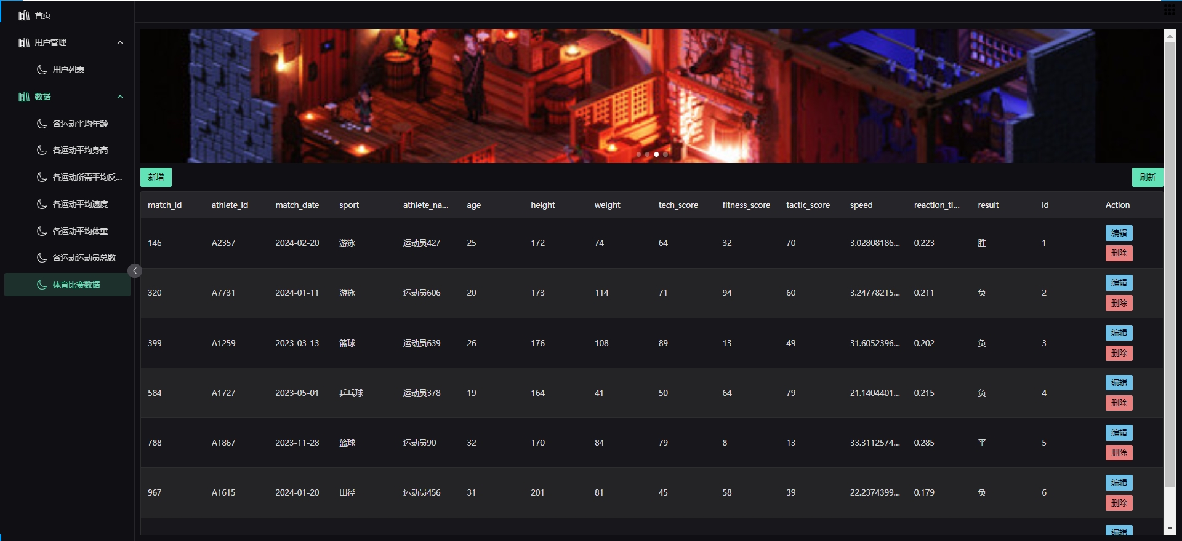Click reaction time value 0.223
The height and width of the screenshot is (541, 1182).
[x=924, y=243]
